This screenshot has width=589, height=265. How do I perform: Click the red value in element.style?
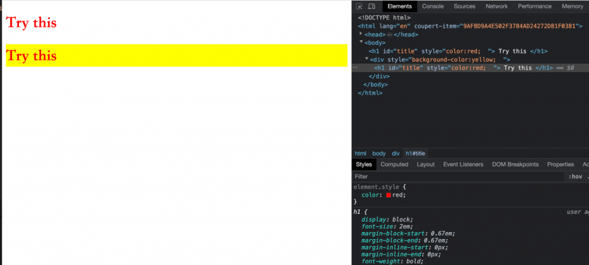click(x=398, y=195)
